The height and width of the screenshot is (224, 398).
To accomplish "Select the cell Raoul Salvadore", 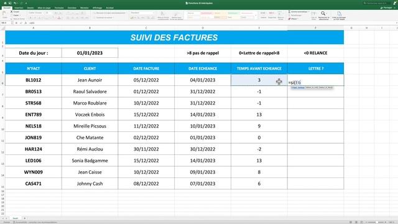I will coord(90,91).
